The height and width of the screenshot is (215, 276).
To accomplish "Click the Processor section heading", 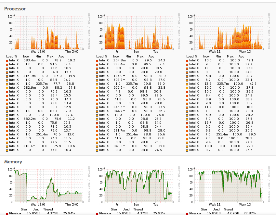I will (x=15, y=9).
